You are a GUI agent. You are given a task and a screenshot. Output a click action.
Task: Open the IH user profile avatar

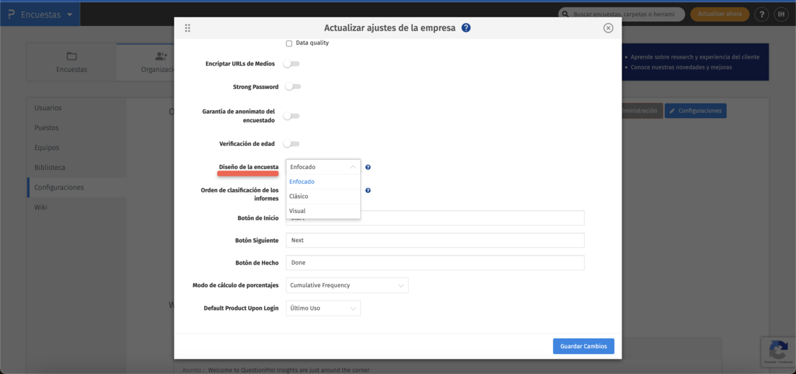(781, 14)
